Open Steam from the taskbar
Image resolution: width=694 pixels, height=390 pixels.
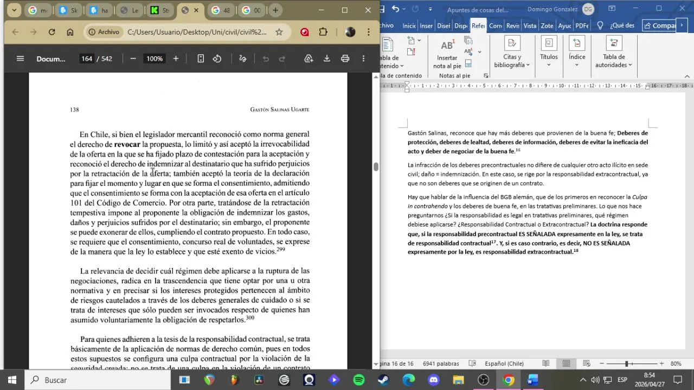click(384, 380)
